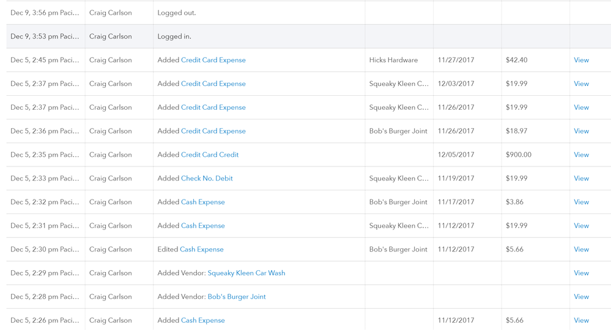The height and width of the screenshot is (330, 611).
Task: View the 12/03/2017 Squeaky Kleen transaction
Action: point(581,84)
